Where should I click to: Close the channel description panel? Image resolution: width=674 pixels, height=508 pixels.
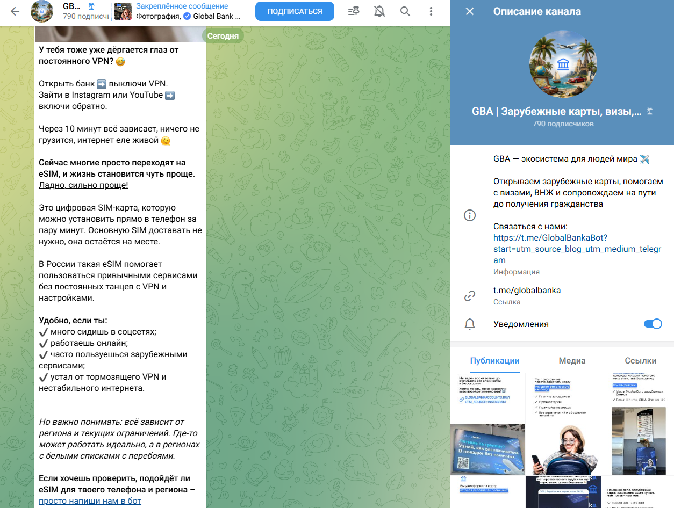click(x=470, y=11)
